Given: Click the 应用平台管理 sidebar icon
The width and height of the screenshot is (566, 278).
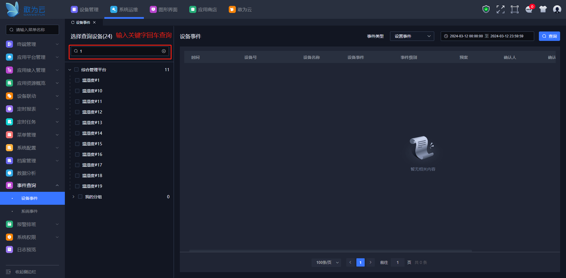Looking at the screenshot, I should tap(9, 57).
